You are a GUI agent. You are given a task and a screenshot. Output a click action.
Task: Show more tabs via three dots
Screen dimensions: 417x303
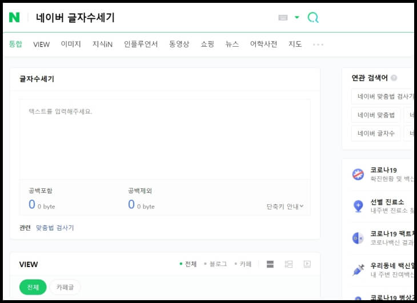click(x=318, y=45)
